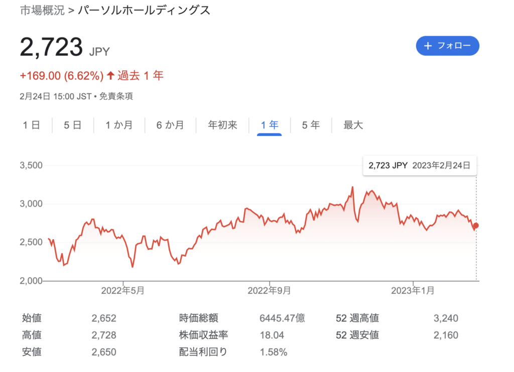Click the 2023年1月 axis label
This screenshot has width=514, height=372.
coord(413,290)
